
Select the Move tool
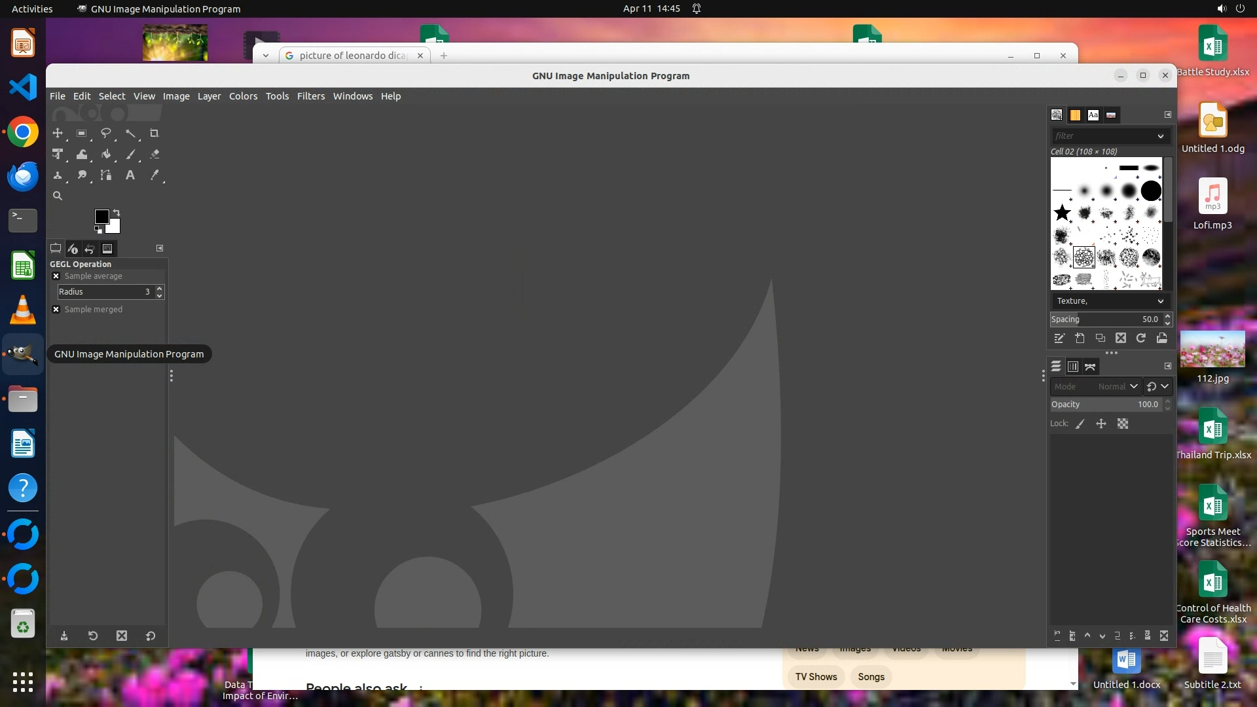pos(58,134)
